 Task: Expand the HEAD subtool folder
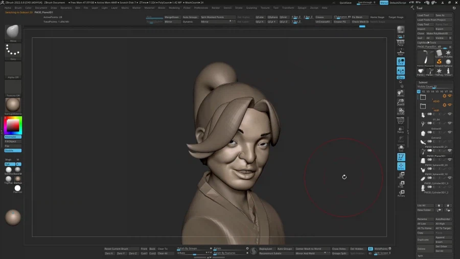click(422, 97)
